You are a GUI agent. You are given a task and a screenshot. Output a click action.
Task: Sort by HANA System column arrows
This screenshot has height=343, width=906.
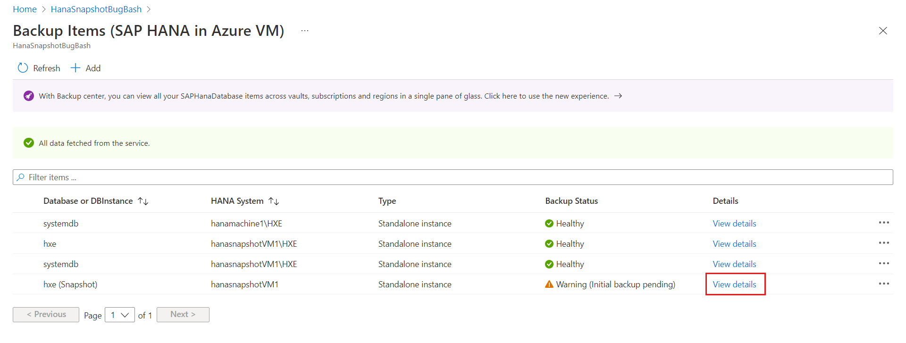274,201
